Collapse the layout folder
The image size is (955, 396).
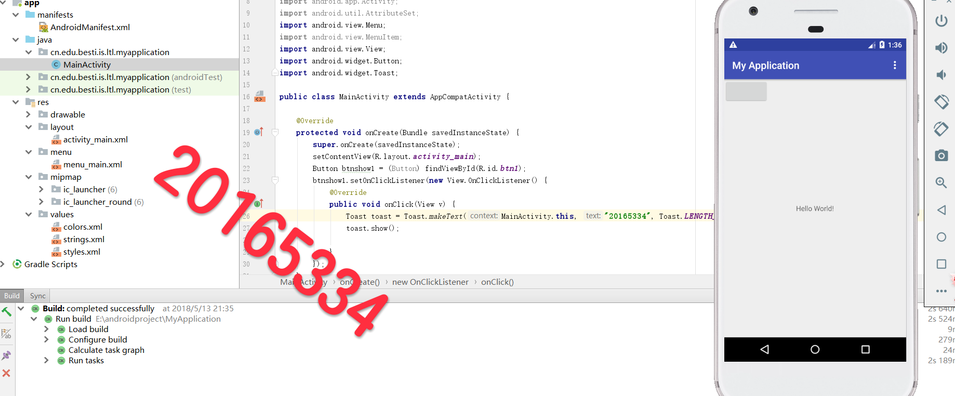tap(29, 127)
